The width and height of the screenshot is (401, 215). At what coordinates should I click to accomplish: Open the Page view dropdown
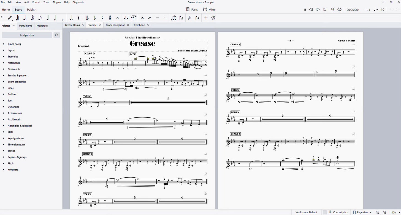pos(362,212)
